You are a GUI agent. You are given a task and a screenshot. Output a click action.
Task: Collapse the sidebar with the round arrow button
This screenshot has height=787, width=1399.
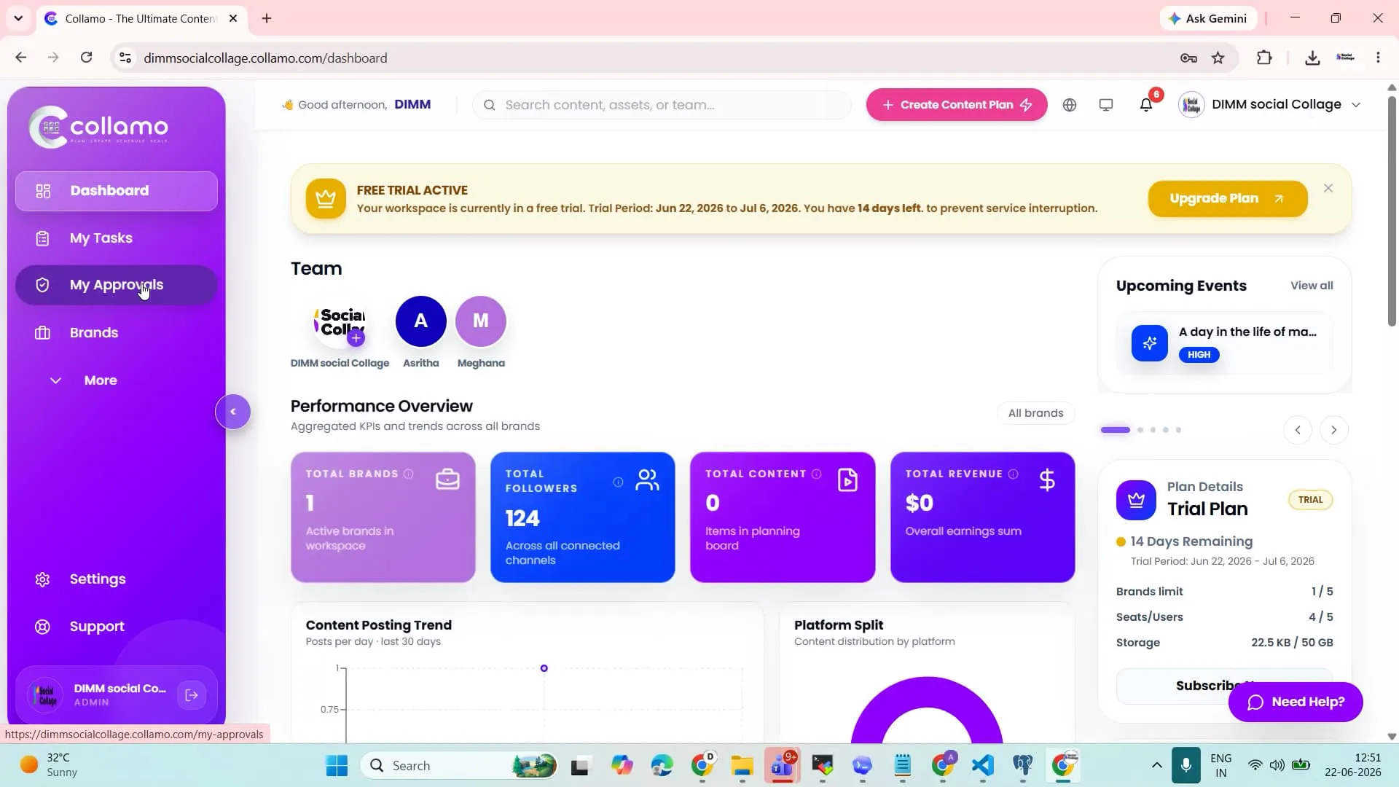(233, 412)
